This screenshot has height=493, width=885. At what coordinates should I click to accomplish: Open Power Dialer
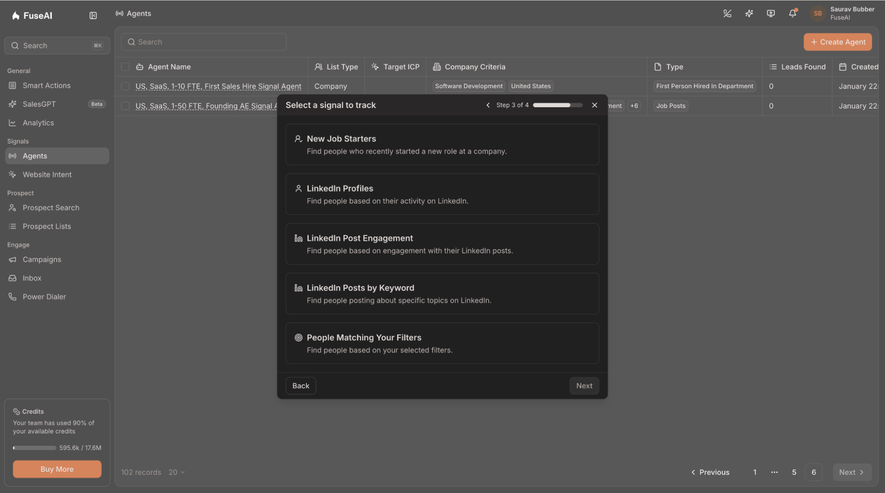[x=57, y=297]
